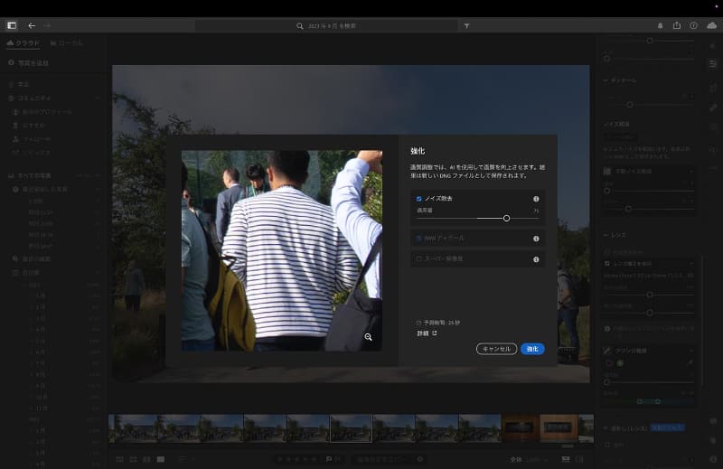This screenshot has width=723, height=469.
Task: Toggle the RAW ディテール checkbox
Action: [x=418, y=239]
